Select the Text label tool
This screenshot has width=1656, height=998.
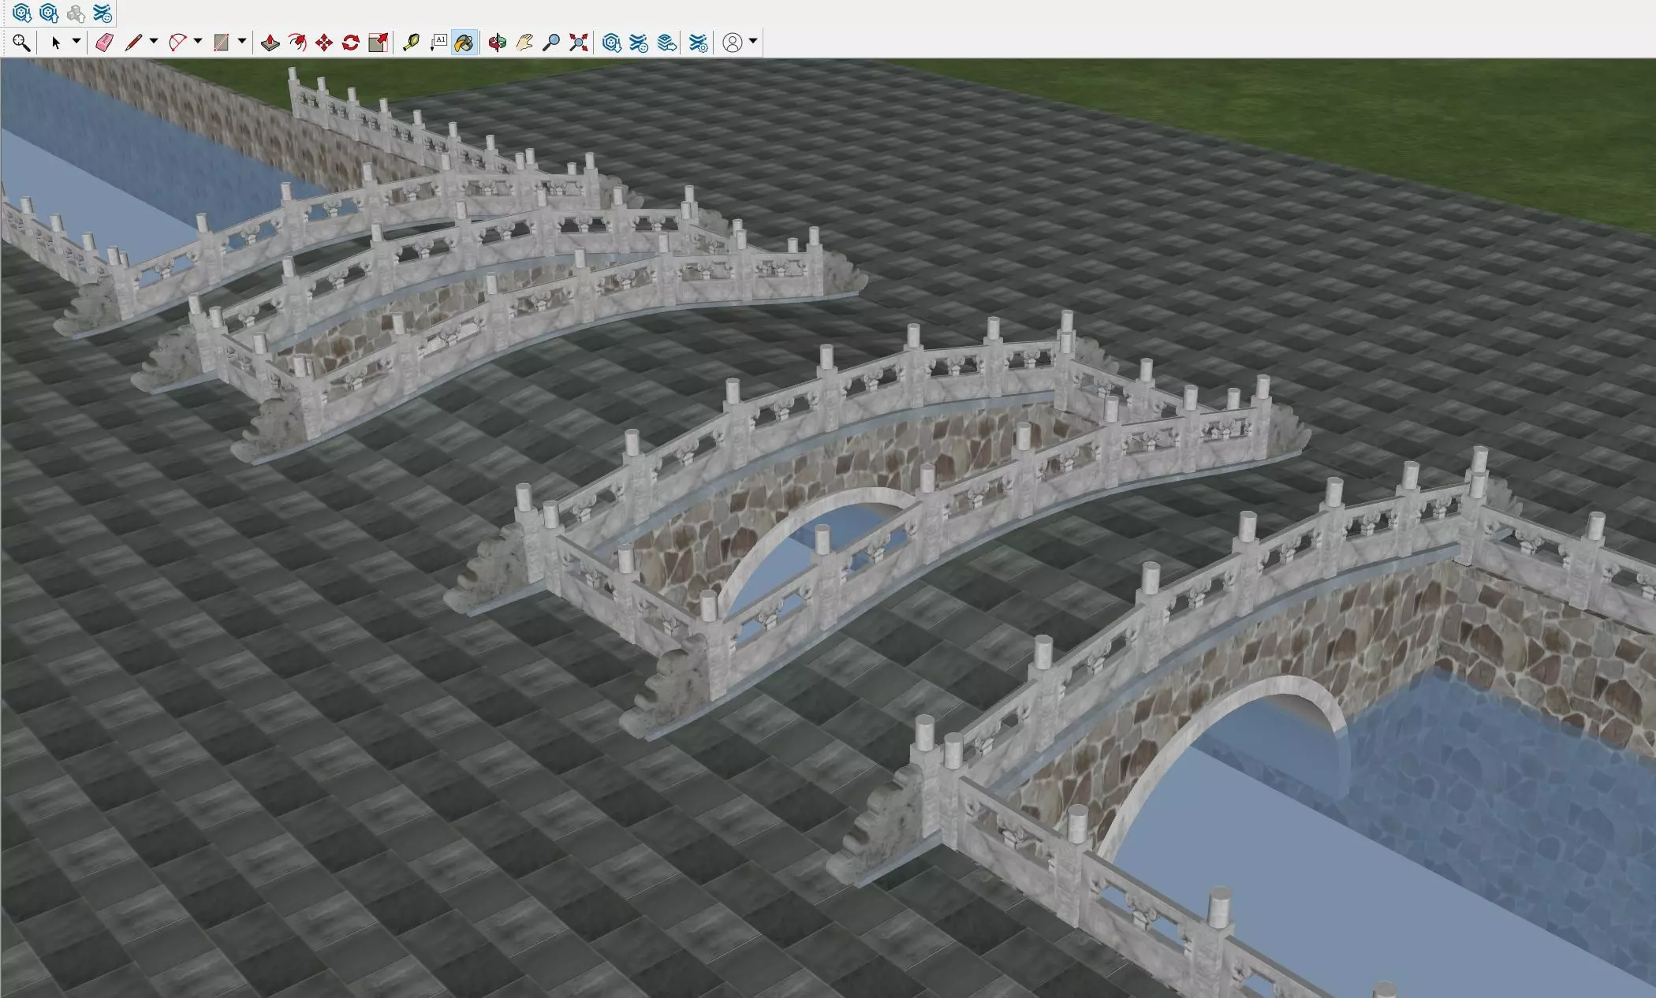coord(438,43)
